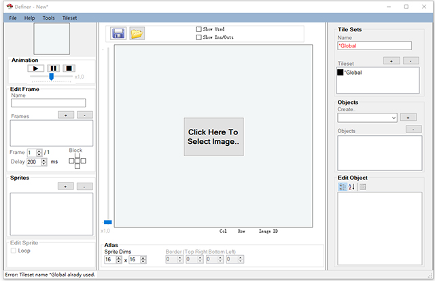
Task: Click the Categorized view icon in Edit Object
Action: [343, 187]
